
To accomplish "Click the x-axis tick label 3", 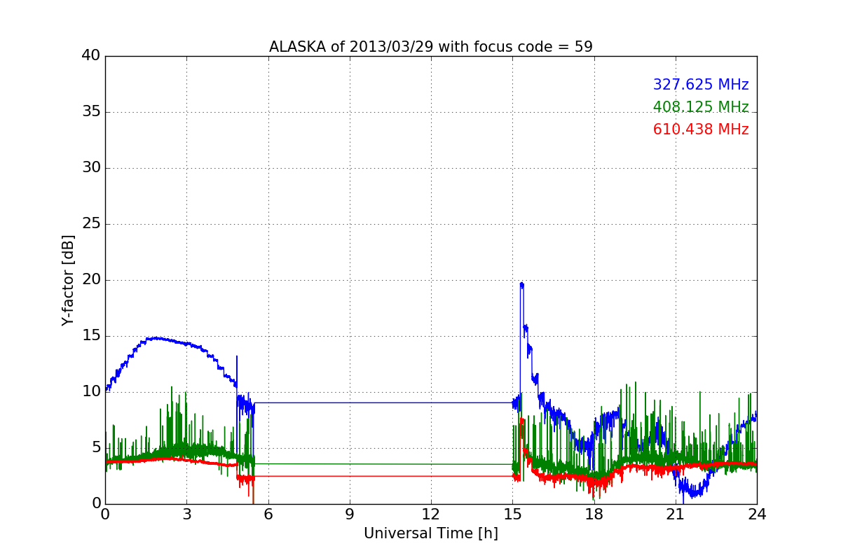I will (186, 514).
